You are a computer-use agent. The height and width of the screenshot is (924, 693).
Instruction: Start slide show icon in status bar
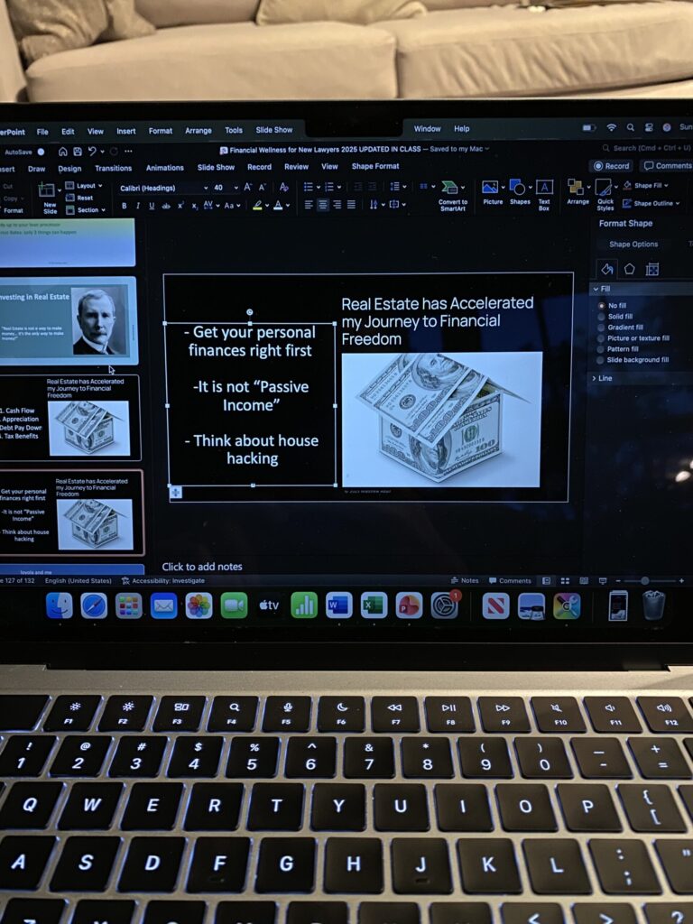pos(602,580)
